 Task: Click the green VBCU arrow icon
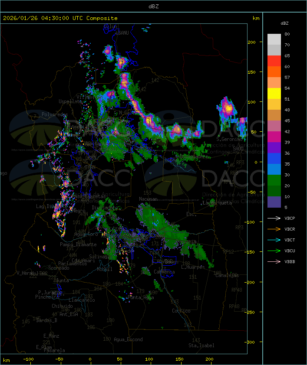pos(274,251)
